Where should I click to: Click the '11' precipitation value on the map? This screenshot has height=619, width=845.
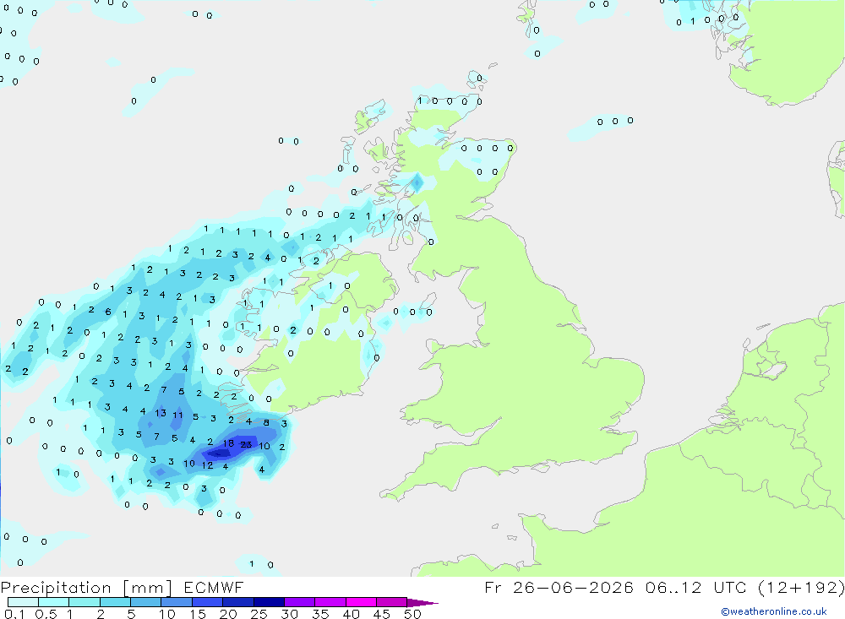(x=177, y=415)
